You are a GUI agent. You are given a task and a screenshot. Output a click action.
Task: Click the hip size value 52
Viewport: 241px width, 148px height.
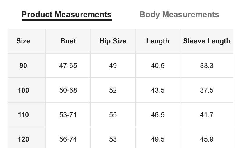(x=113, y=90)
